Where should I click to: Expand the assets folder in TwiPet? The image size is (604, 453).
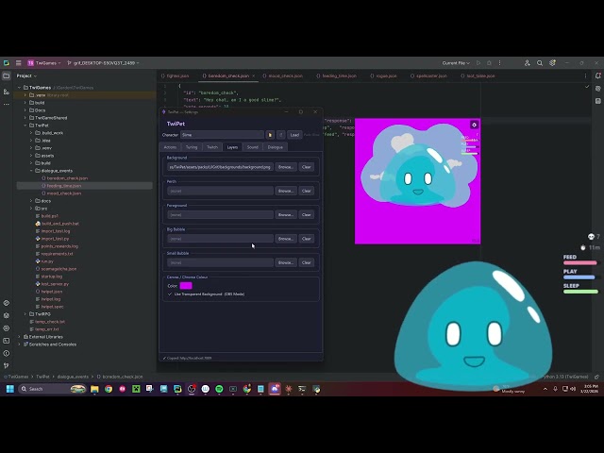31,156
